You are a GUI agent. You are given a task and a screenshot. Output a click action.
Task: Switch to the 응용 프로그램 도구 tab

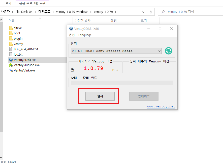click(x=32, y=3)
